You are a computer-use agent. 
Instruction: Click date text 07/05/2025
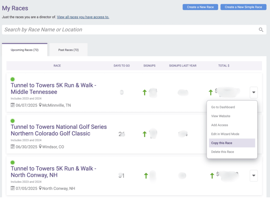point(27,188)
